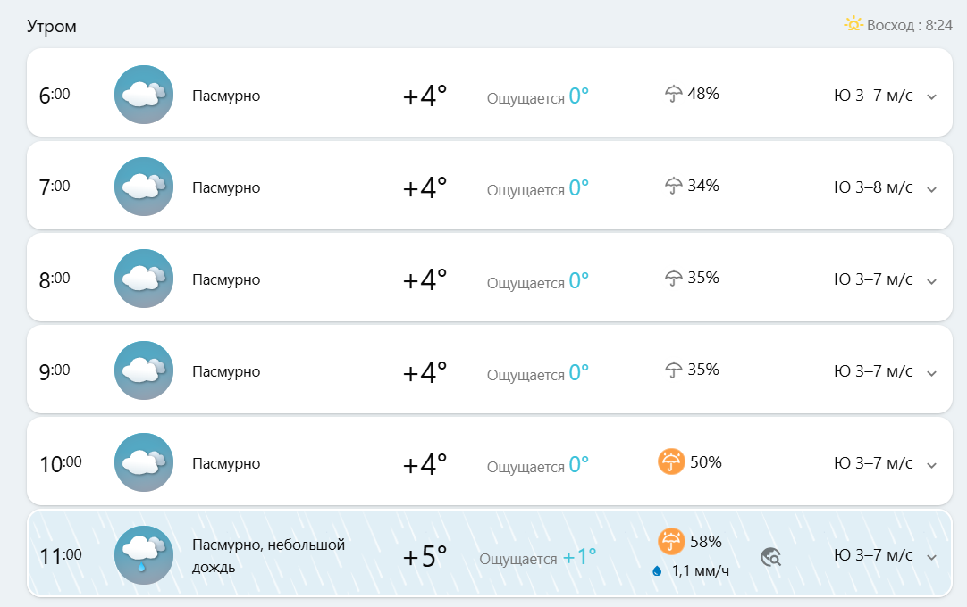This screenshot has width=967, height=607.
Task: Click the orange umbrella icon showing 58%
Action: pos(670,541)
